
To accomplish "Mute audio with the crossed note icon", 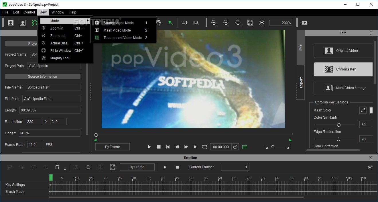I will point(267,147).
